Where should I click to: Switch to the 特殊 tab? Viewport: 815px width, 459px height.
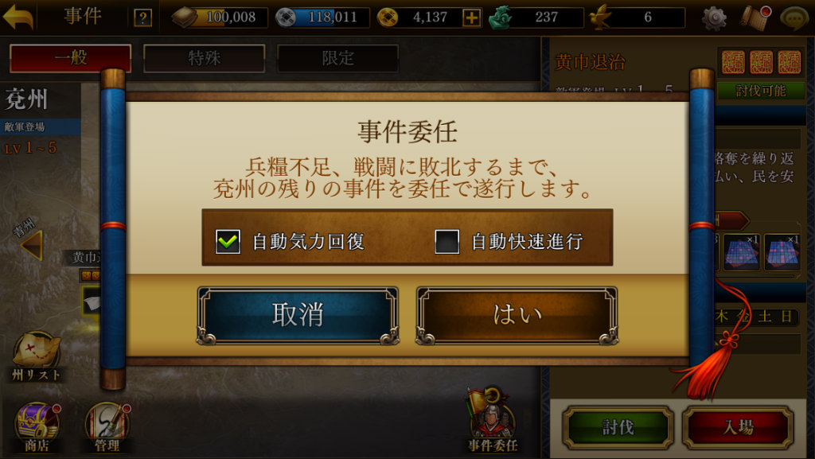[x=205, y=57]
